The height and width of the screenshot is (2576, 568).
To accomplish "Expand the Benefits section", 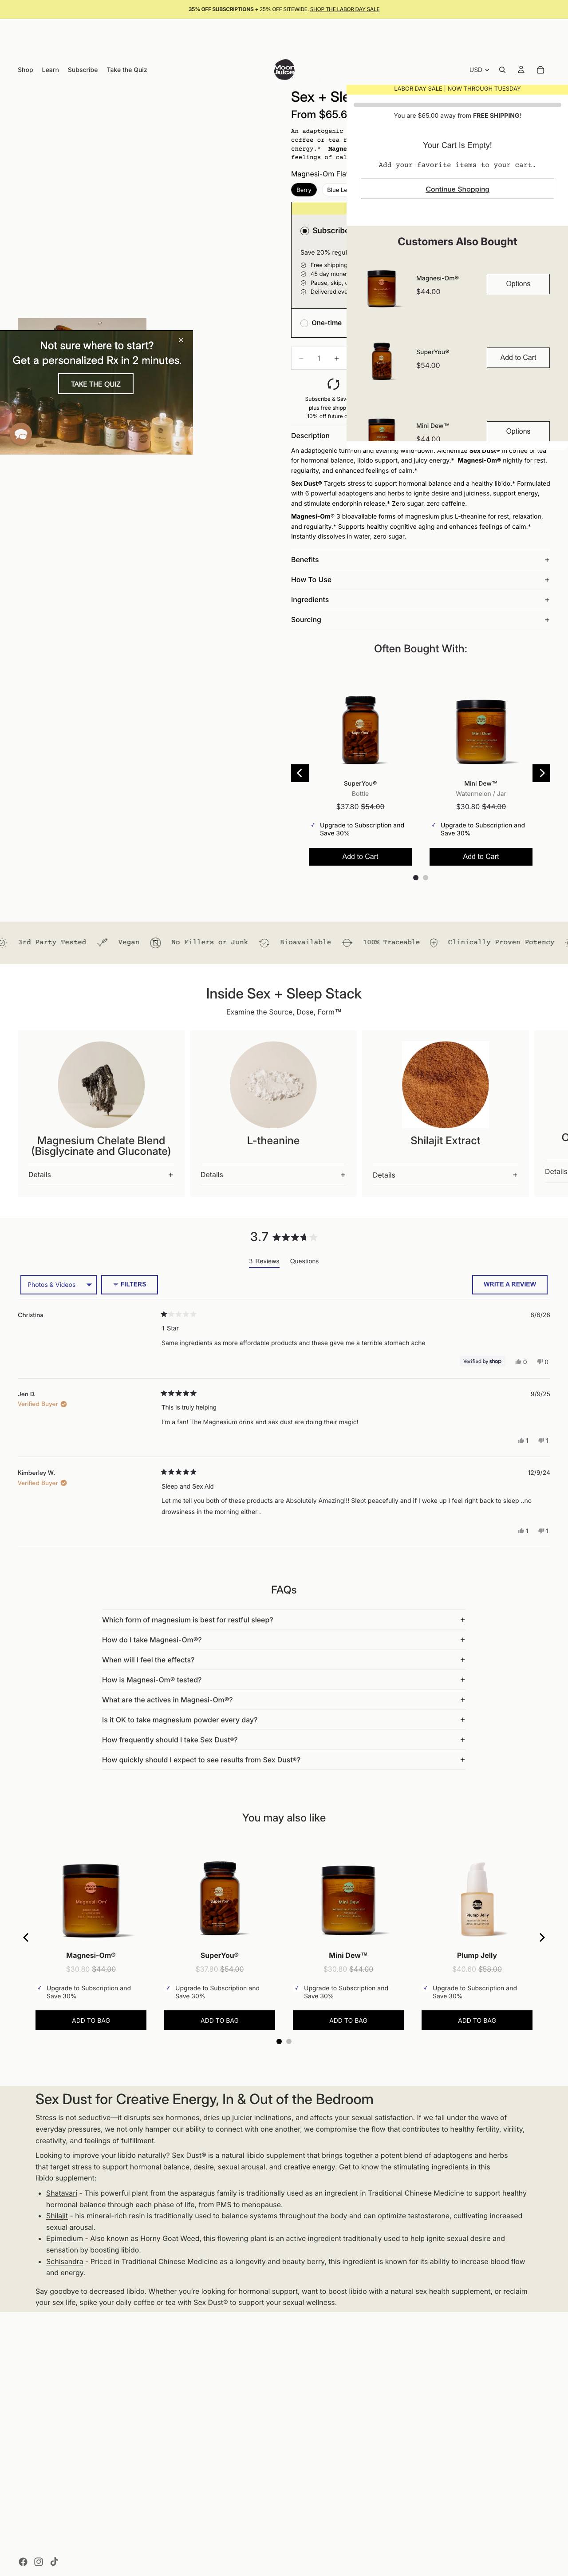I will coord(420,560).
